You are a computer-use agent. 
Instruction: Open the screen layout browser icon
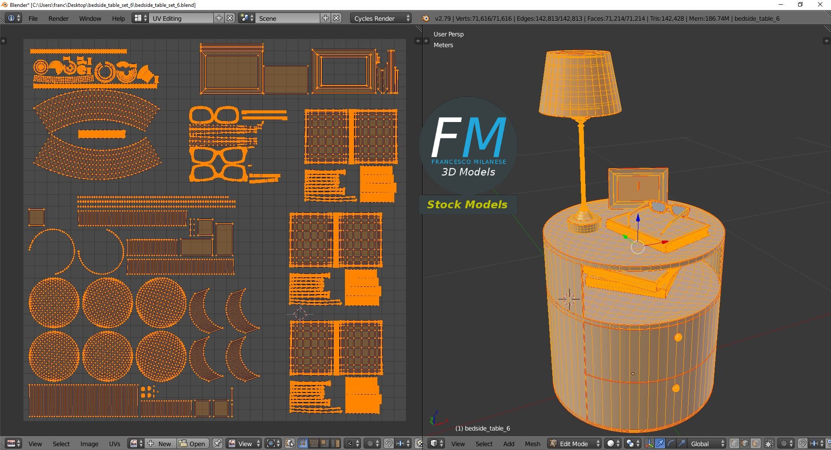(140, 18)
